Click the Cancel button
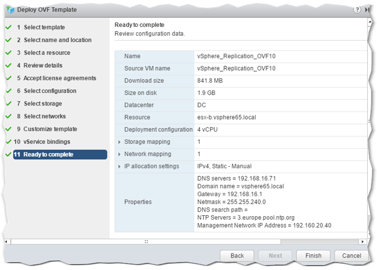This screenshot has width=377, height=270. (x=351, y=256)
